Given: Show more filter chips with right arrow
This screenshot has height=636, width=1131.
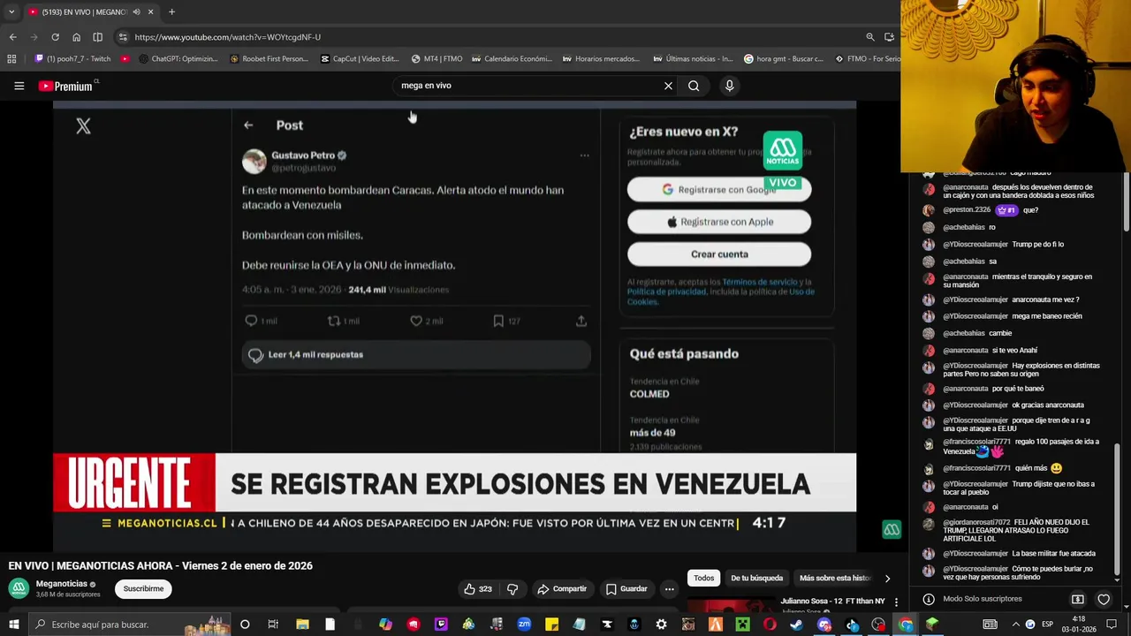Looking at the screenshot, I should (x=887, y=578).
